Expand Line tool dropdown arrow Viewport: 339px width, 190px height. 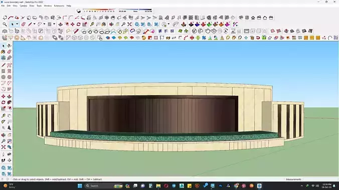(x=34, y=24)
